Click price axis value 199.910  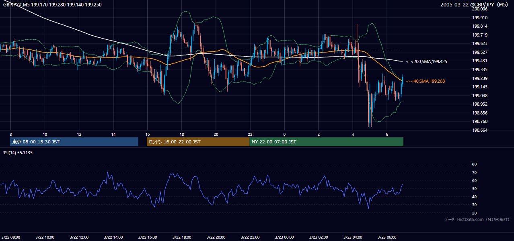(480, 18)
